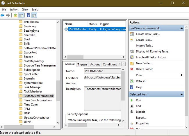Click the Create Basic Task icon
Image resolution: width=189 pixels, height=136 pixels.
pos(132,34)
